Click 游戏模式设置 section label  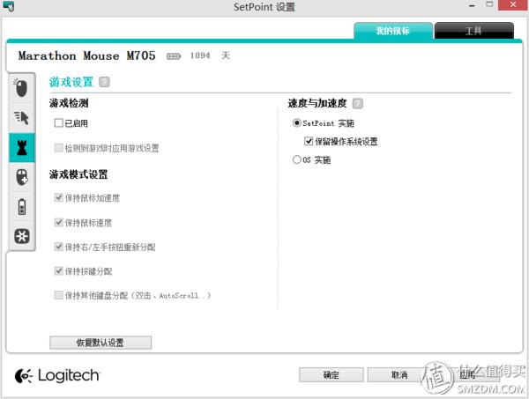(x=78, y=174)
